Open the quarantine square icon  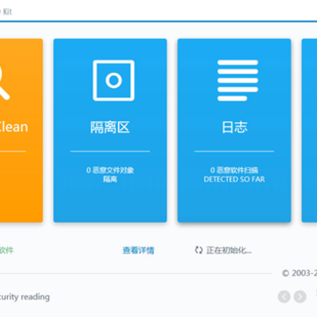click(114, 80)
